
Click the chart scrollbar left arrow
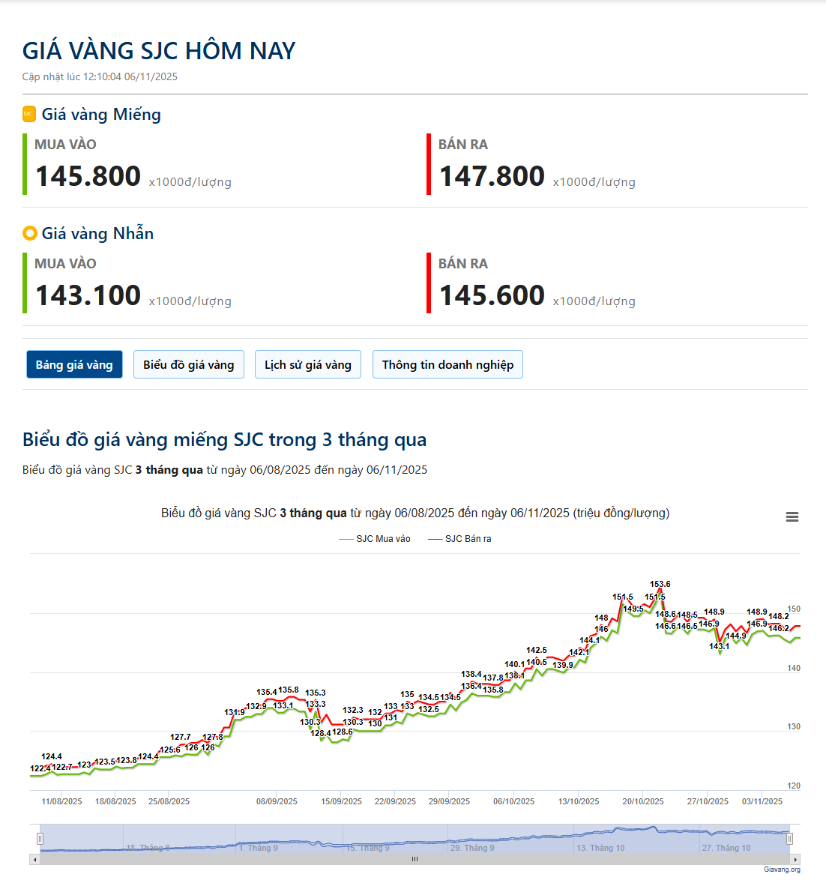click(34, 859)
